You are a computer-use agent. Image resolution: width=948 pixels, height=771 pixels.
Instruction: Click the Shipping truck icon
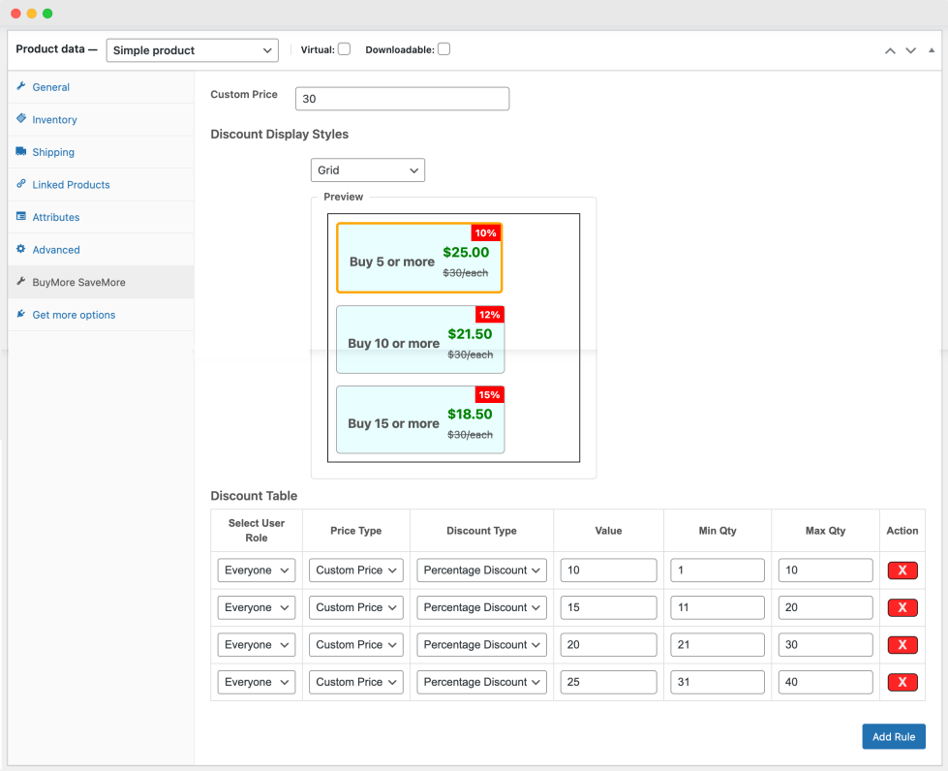21,152
